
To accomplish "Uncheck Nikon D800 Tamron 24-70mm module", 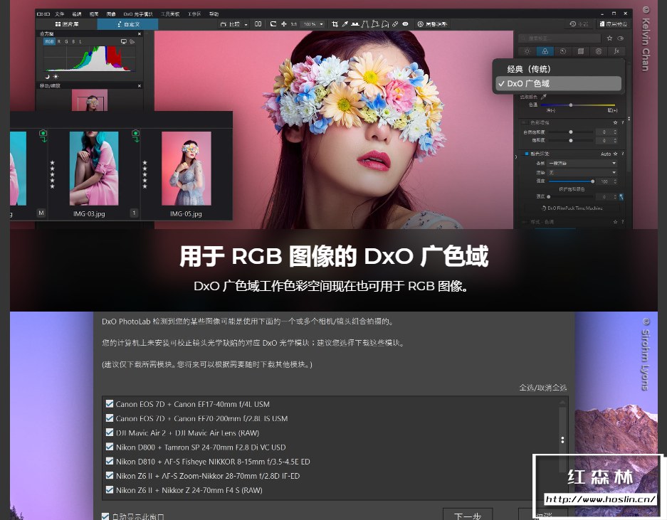I will point(110,447).
